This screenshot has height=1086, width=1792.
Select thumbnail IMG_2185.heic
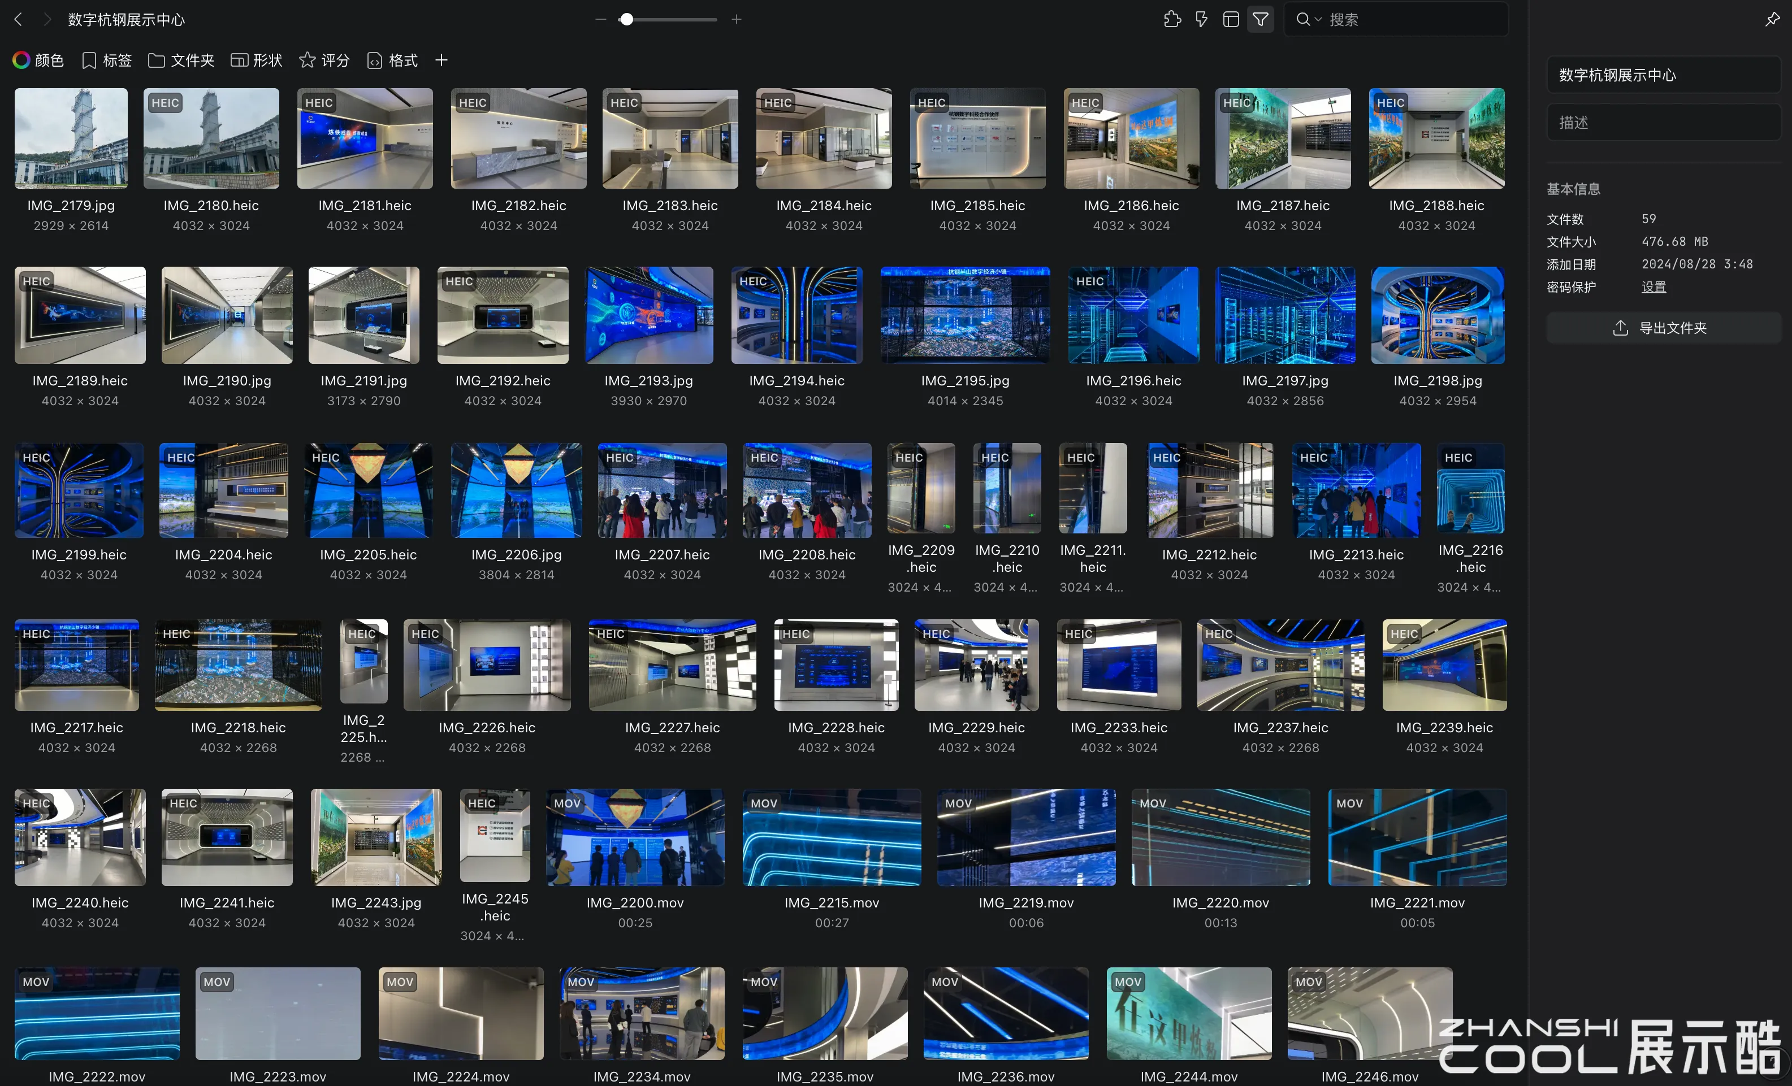tap(977, 138)
